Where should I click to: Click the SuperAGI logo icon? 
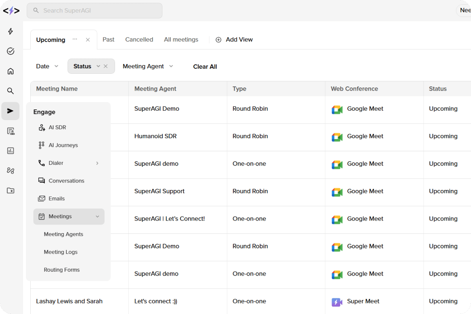(x=11, y=11)
